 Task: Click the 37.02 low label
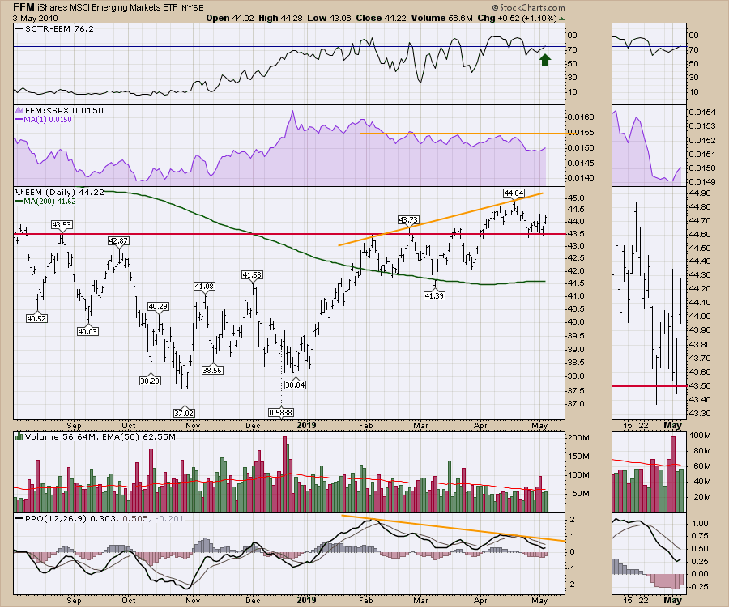(184, 413)
